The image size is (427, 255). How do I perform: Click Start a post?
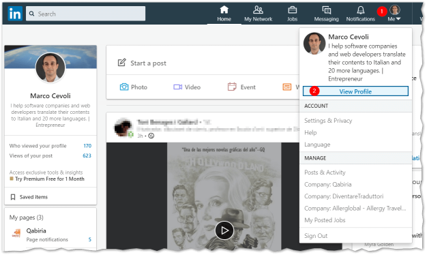point(148,63)
